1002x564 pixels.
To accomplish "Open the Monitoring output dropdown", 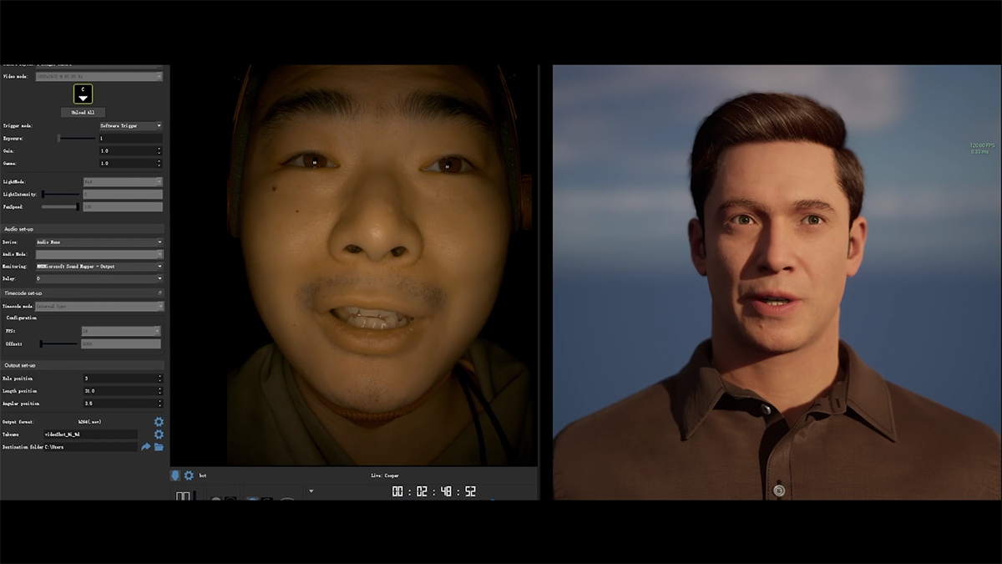I will pyautogui.click(x=99, y=267).
